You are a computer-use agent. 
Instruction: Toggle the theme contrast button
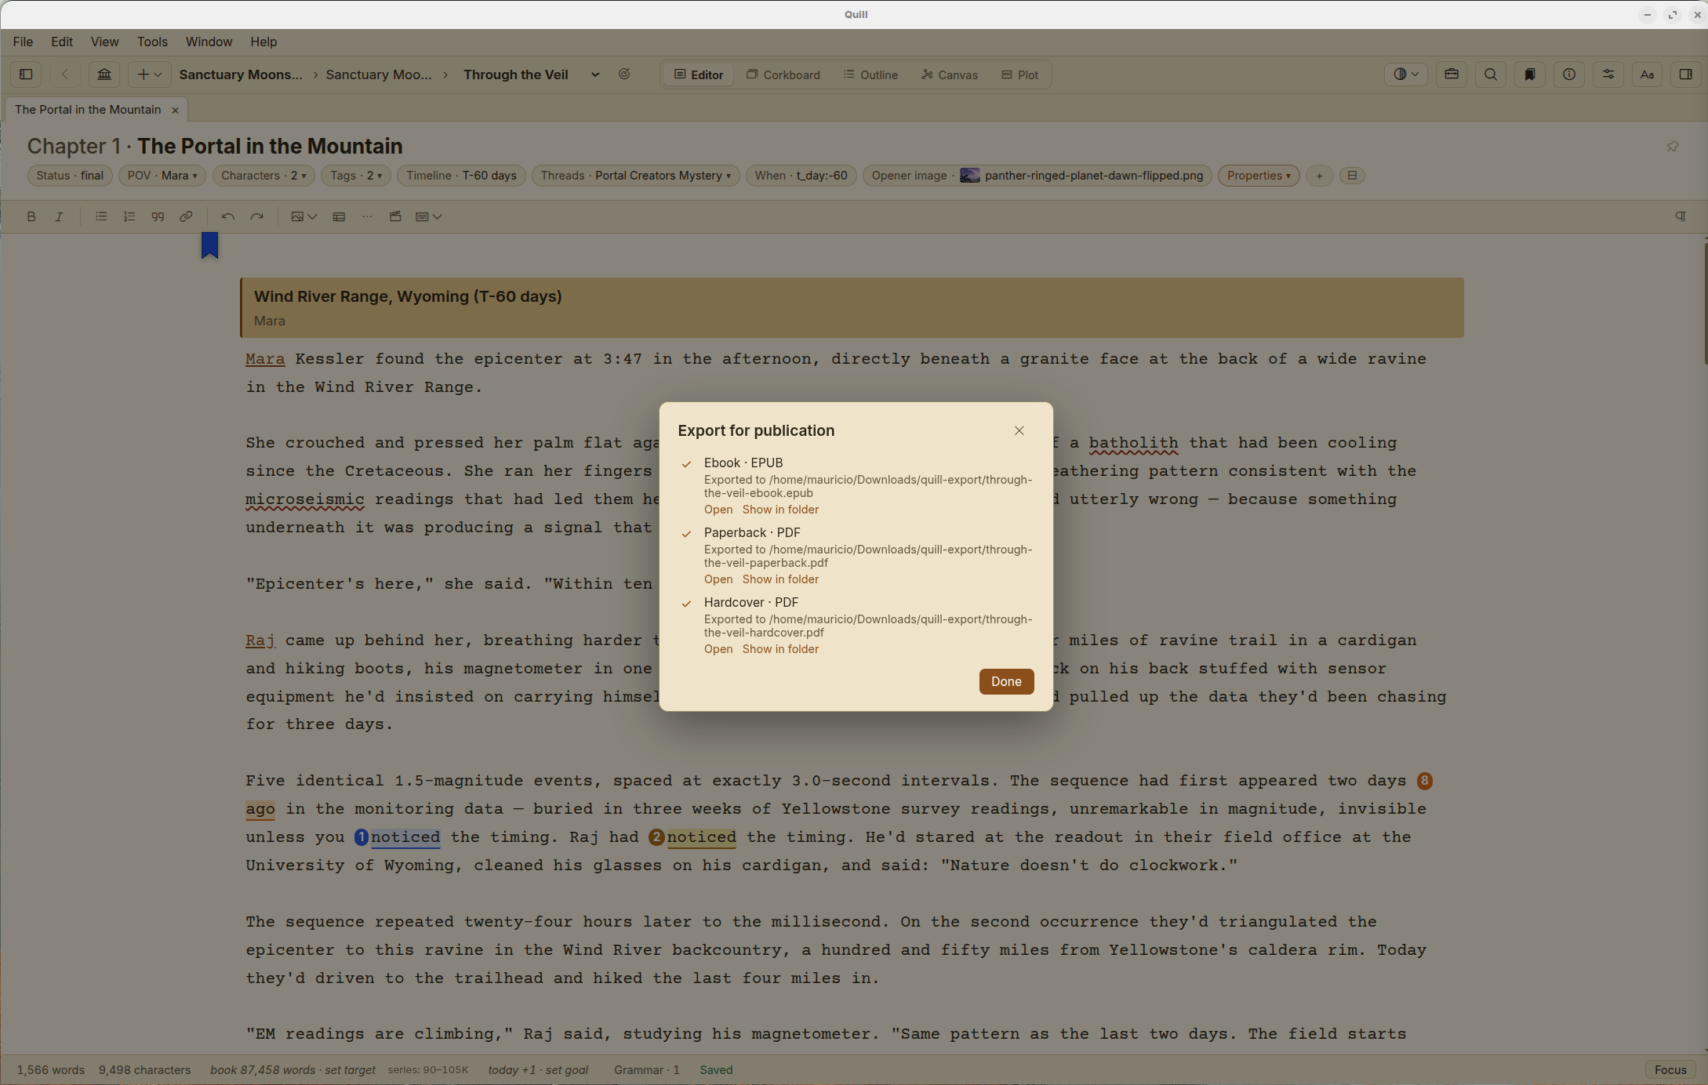point(1406,74)
